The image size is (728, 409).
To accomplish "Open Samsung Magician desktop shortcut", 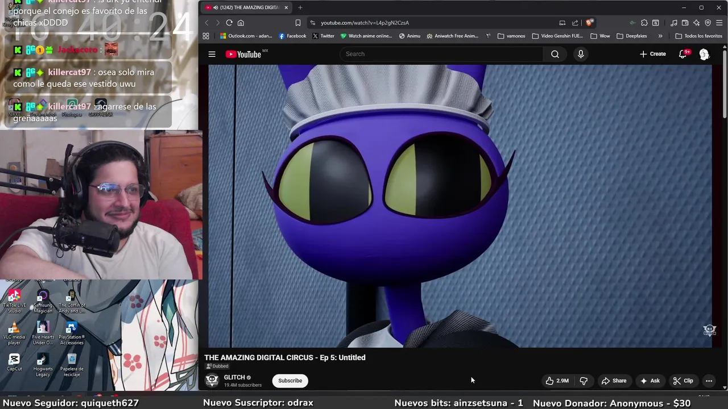I will pos(43,302).
